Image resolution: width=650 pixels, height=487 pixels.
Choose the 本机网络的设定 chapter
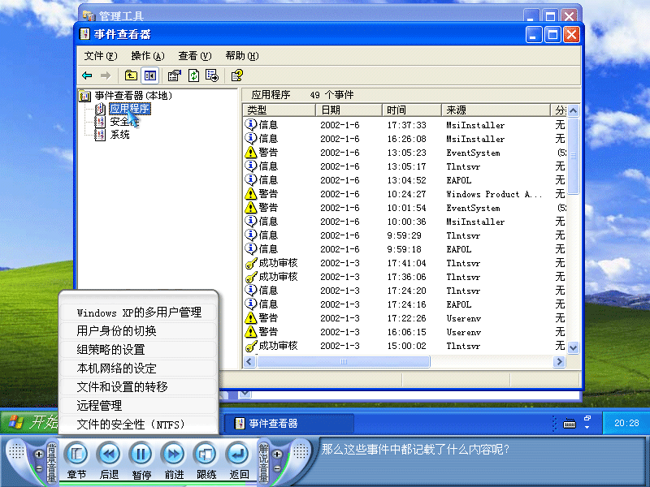(139, 368)
